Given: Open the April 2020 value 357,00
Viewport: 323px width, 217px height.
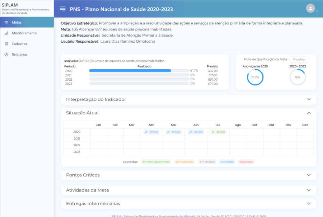Looking at the screenshot, I should click(x=151, y=132).
